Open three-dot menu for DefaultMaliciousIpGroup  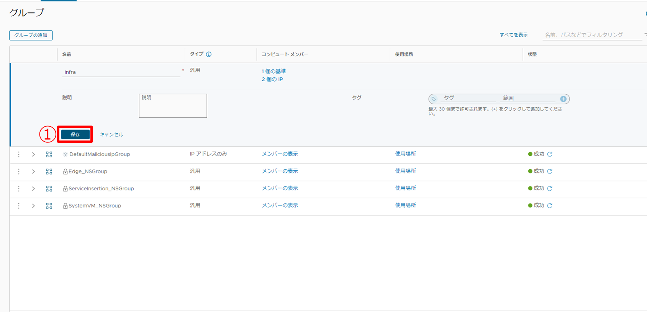tap(19, 154)
